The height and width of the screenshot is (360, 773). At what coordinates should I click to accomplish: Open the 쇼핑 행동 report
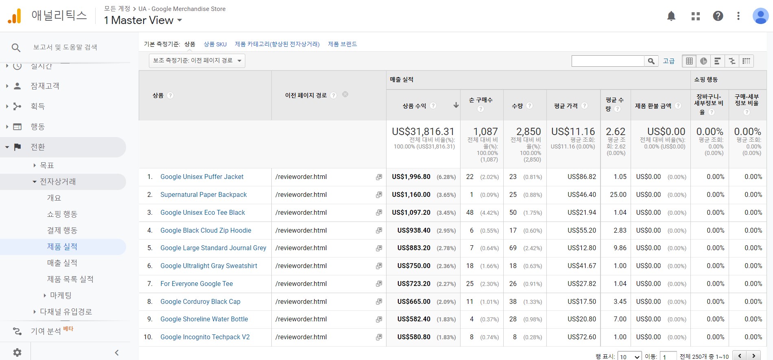coord(62,214)
